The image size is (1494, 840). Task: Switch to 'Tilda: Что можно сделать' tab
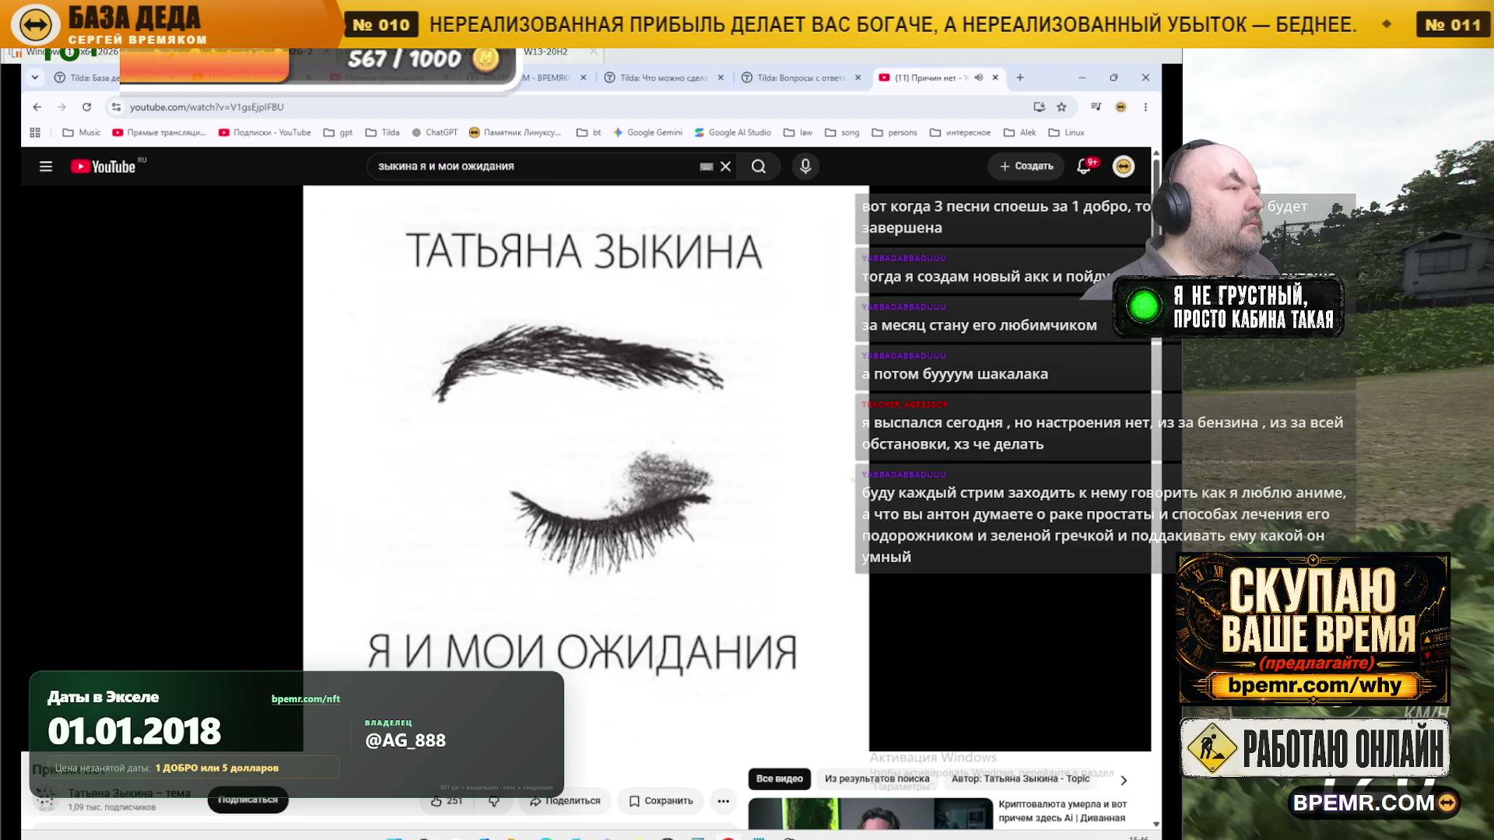click(x=663, y=78)
